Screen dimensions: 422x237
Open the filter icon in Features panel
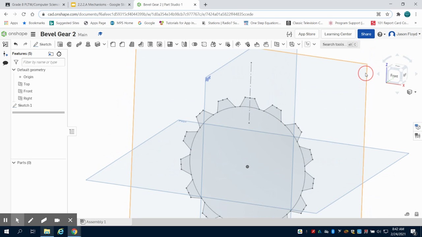point(16,62)
